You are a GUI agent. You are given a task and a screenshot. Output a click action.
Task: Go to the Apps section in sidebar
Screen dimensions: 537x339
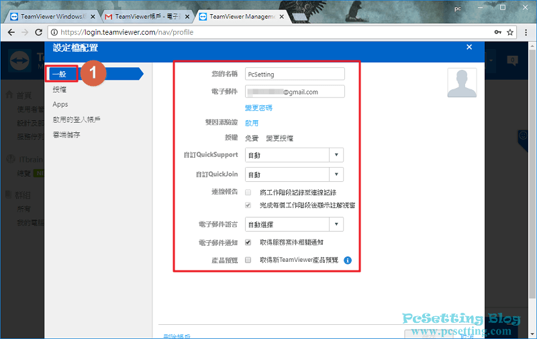tap(60, 105)
